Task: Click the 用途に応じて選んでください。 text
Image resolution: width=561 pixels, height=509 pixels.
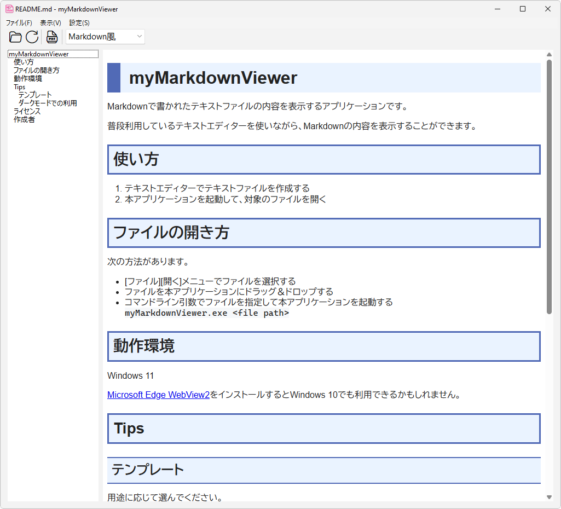Action: 165,498
